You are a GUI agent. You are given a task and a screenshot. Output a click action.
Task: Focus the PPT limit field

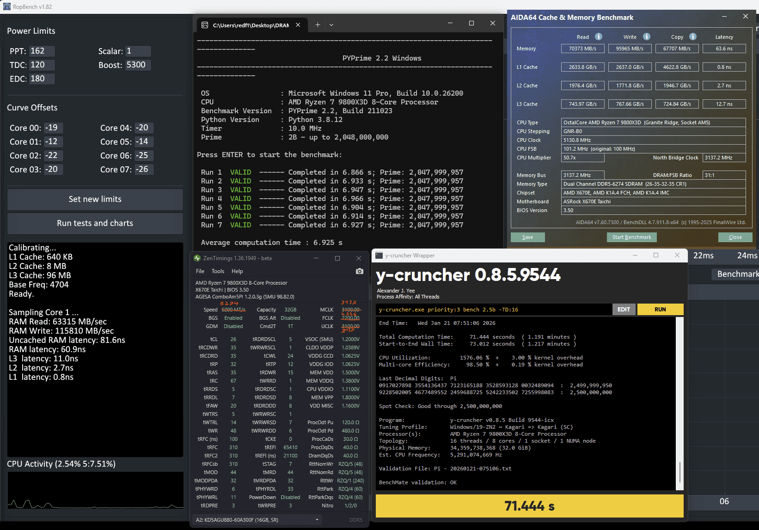click(42, 51)
